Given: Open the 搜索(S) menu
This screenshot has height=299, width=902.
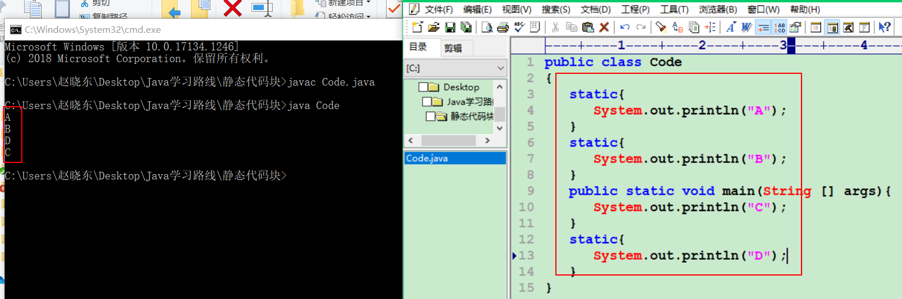Looking at the screenshot, I should [556, 9].
